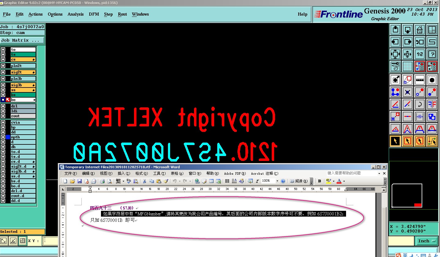440x257 pixels.
Task: Click the black octagon pad tool icon
Action: pos(432,80)
